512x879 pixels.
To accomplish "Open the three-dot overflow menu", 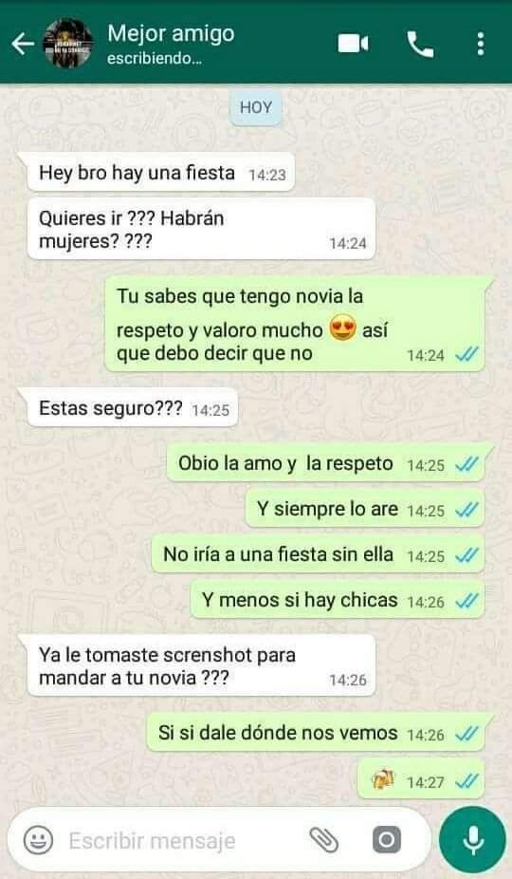I will 480,44.
